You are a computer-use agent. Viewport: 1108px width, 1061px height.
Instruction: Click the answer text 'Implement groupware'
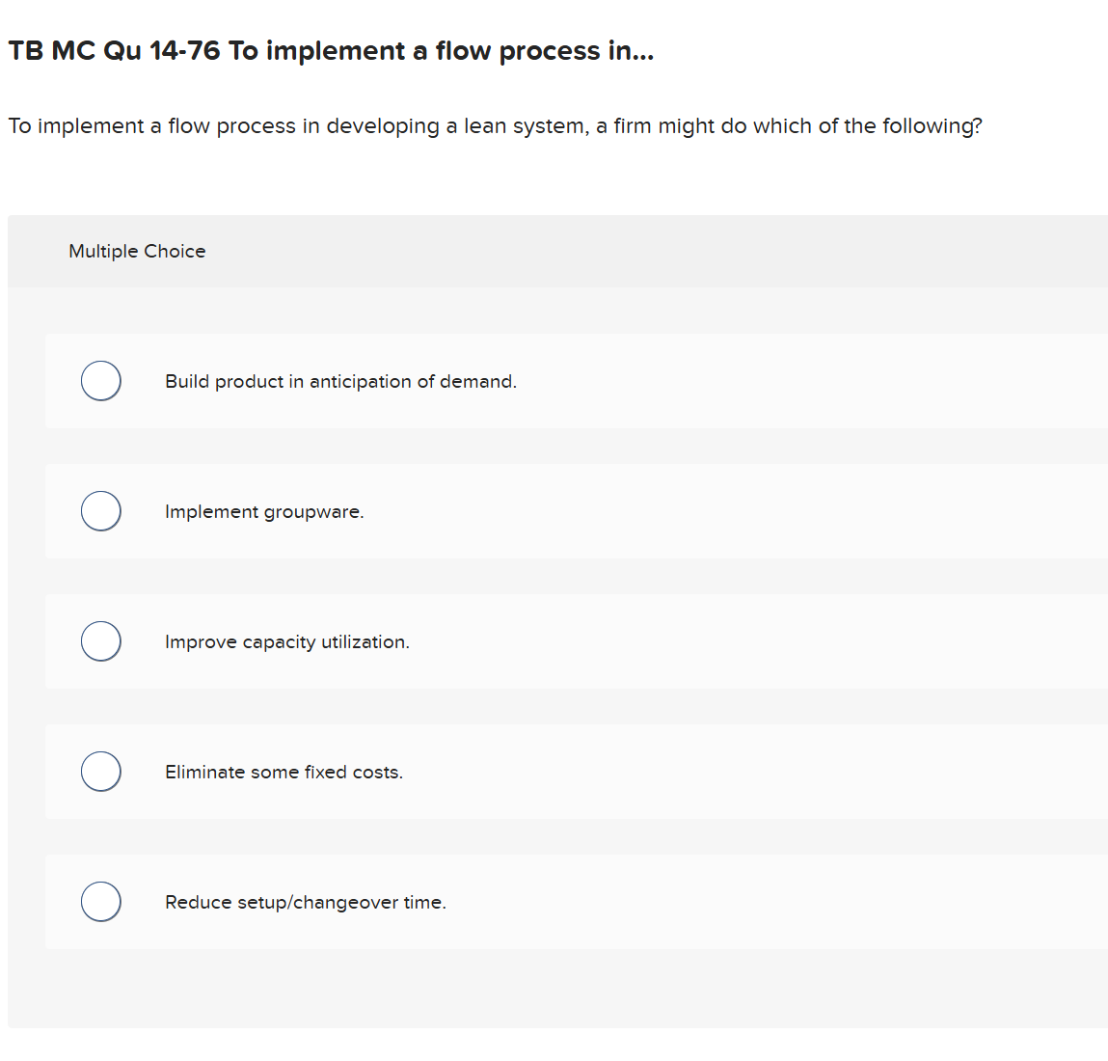click(x=264, y=511)
